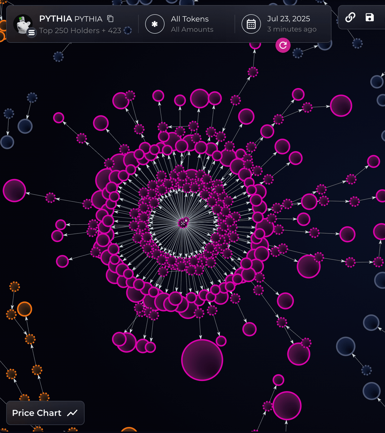Save the map with the floppy disk icon

point(369,17)
